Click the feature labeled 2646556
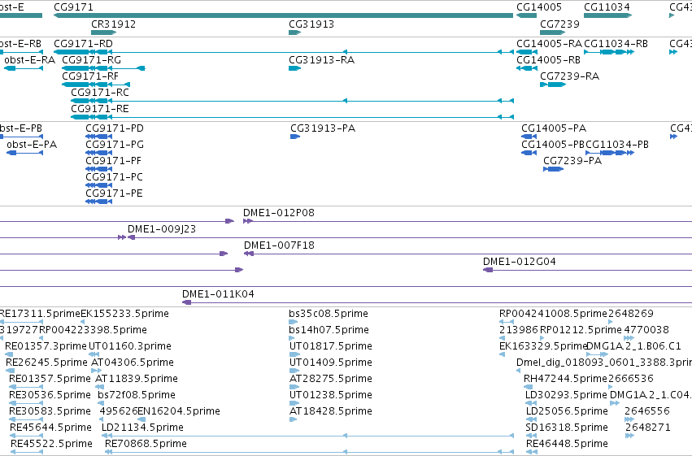This screenshot has height=456, width=692. click(647, 411)
